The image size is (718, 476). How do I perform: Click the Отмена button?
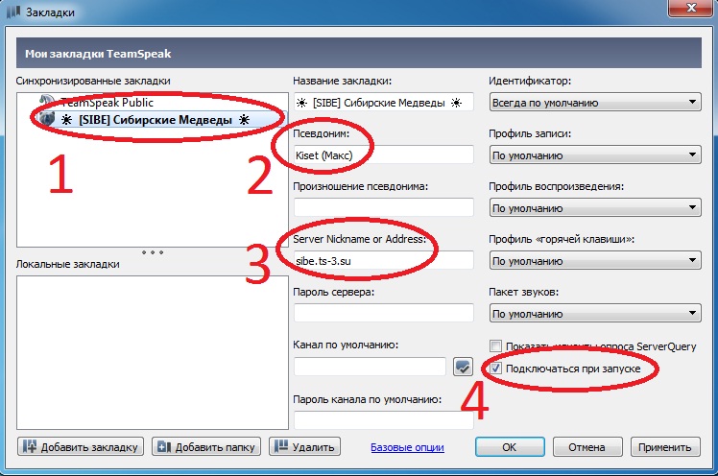click(x=587, y=446)
